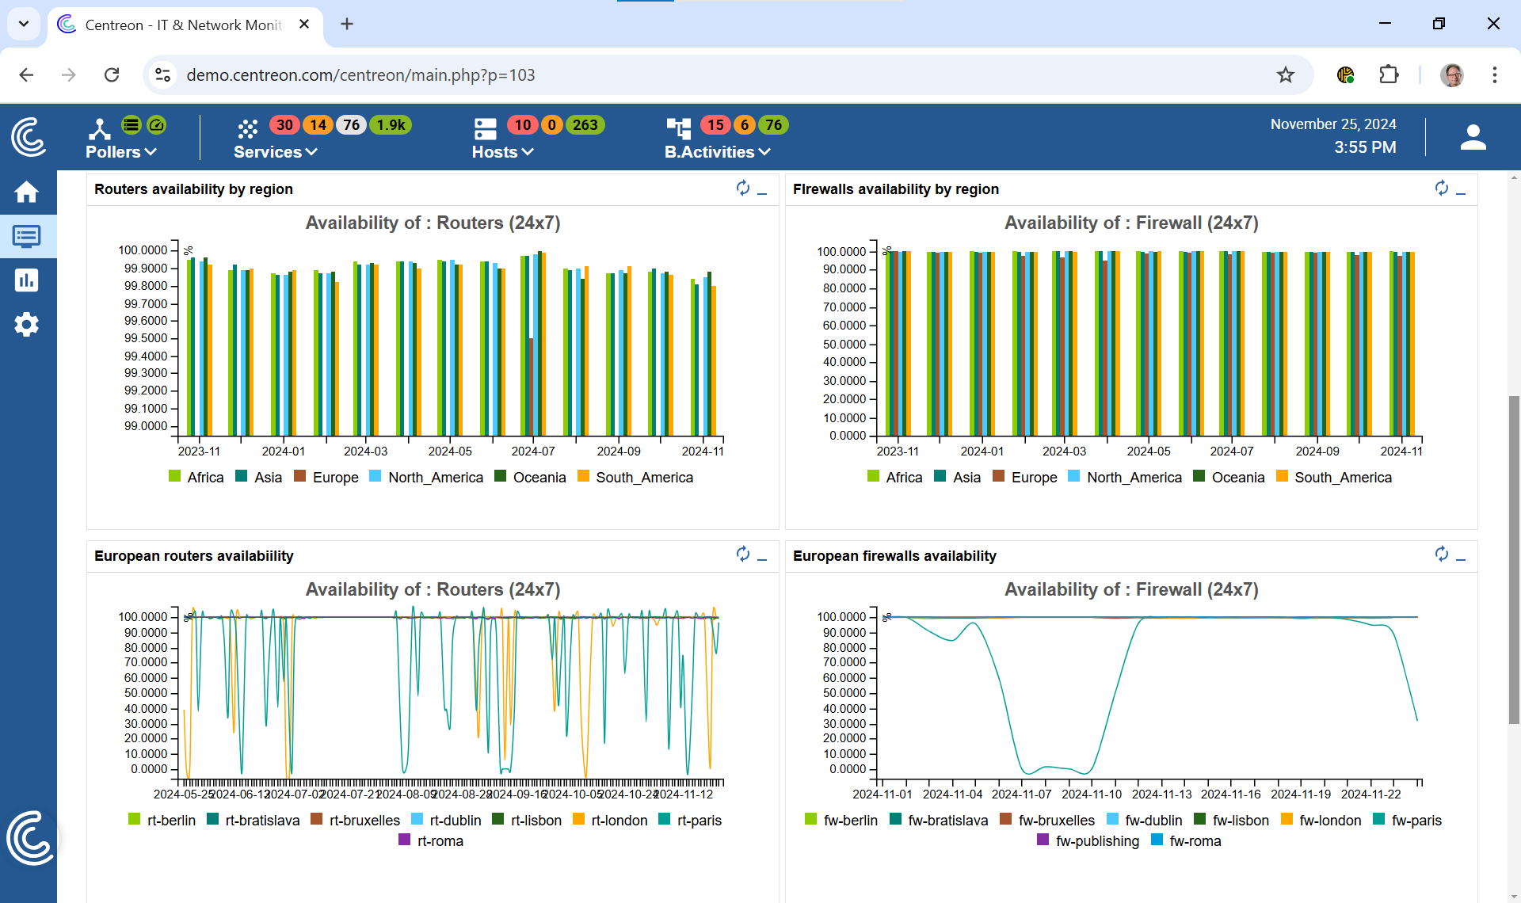Viewport: 1521px width, 903px height.
Task: Click the running pollers status icon
Action: [131, 124]
